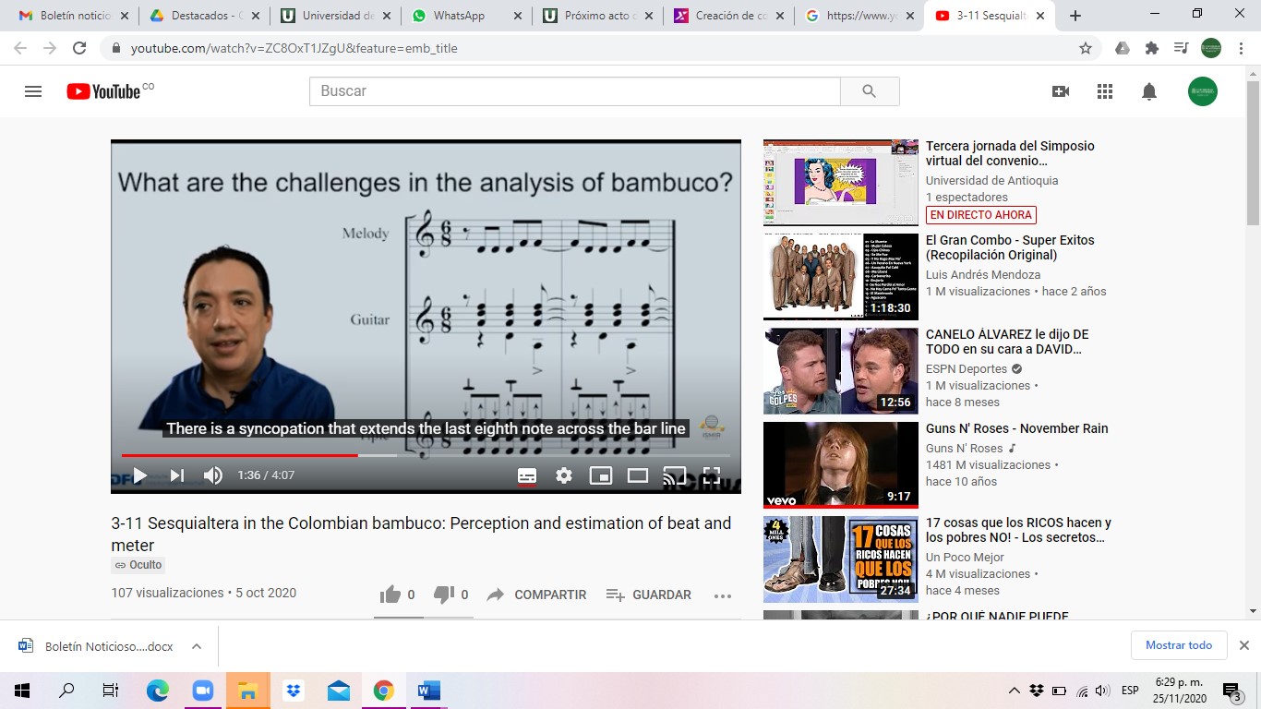
Task: Click the Universidad de Antioquia channel name
Action: tap(991, 181)
